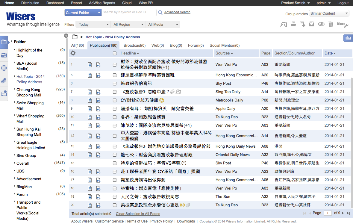Click Clear Selection in All Pages link
353x224 pixels.
[x=138, y=214]
